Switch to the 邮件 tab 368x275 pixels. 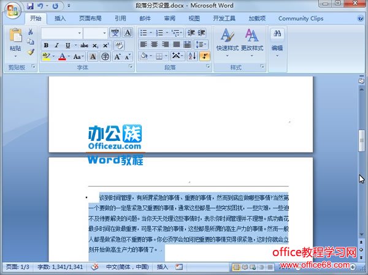click(145, 18)
